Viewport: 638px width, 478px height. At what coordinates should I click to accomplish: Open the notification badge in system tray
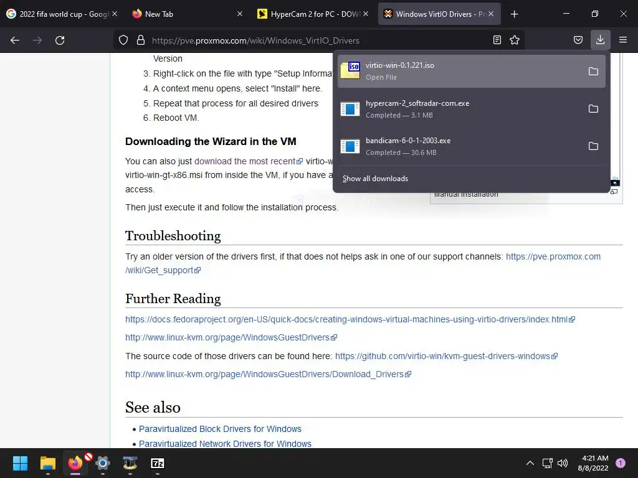coord(621,463)
